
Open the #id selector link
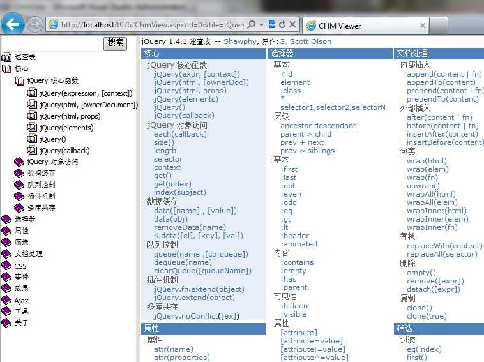(x=286, y=74)
